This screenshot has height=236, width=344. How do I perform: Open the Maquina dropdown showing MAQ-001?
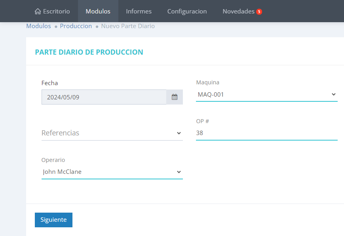pyautogui.click(x=261, y=95)
